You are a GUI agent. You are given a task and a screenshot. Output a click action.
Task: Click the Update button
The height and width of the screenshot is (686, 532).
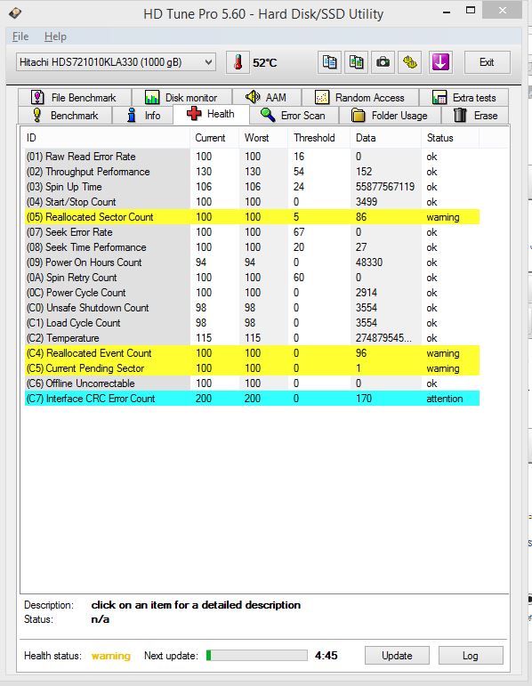(397, 656)
